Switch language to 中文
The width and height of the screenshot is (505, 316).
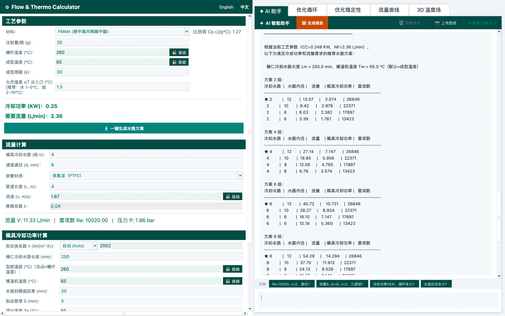[x=245, y=7]
